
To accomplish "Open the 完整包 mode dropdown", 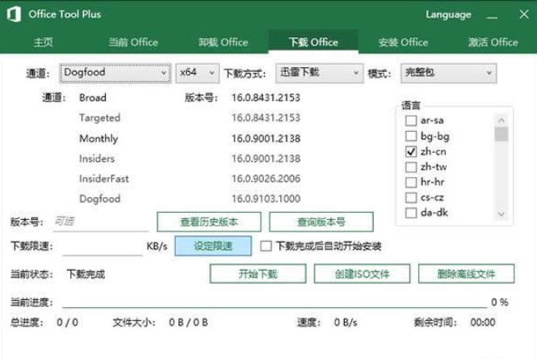I will coord(449,73).
